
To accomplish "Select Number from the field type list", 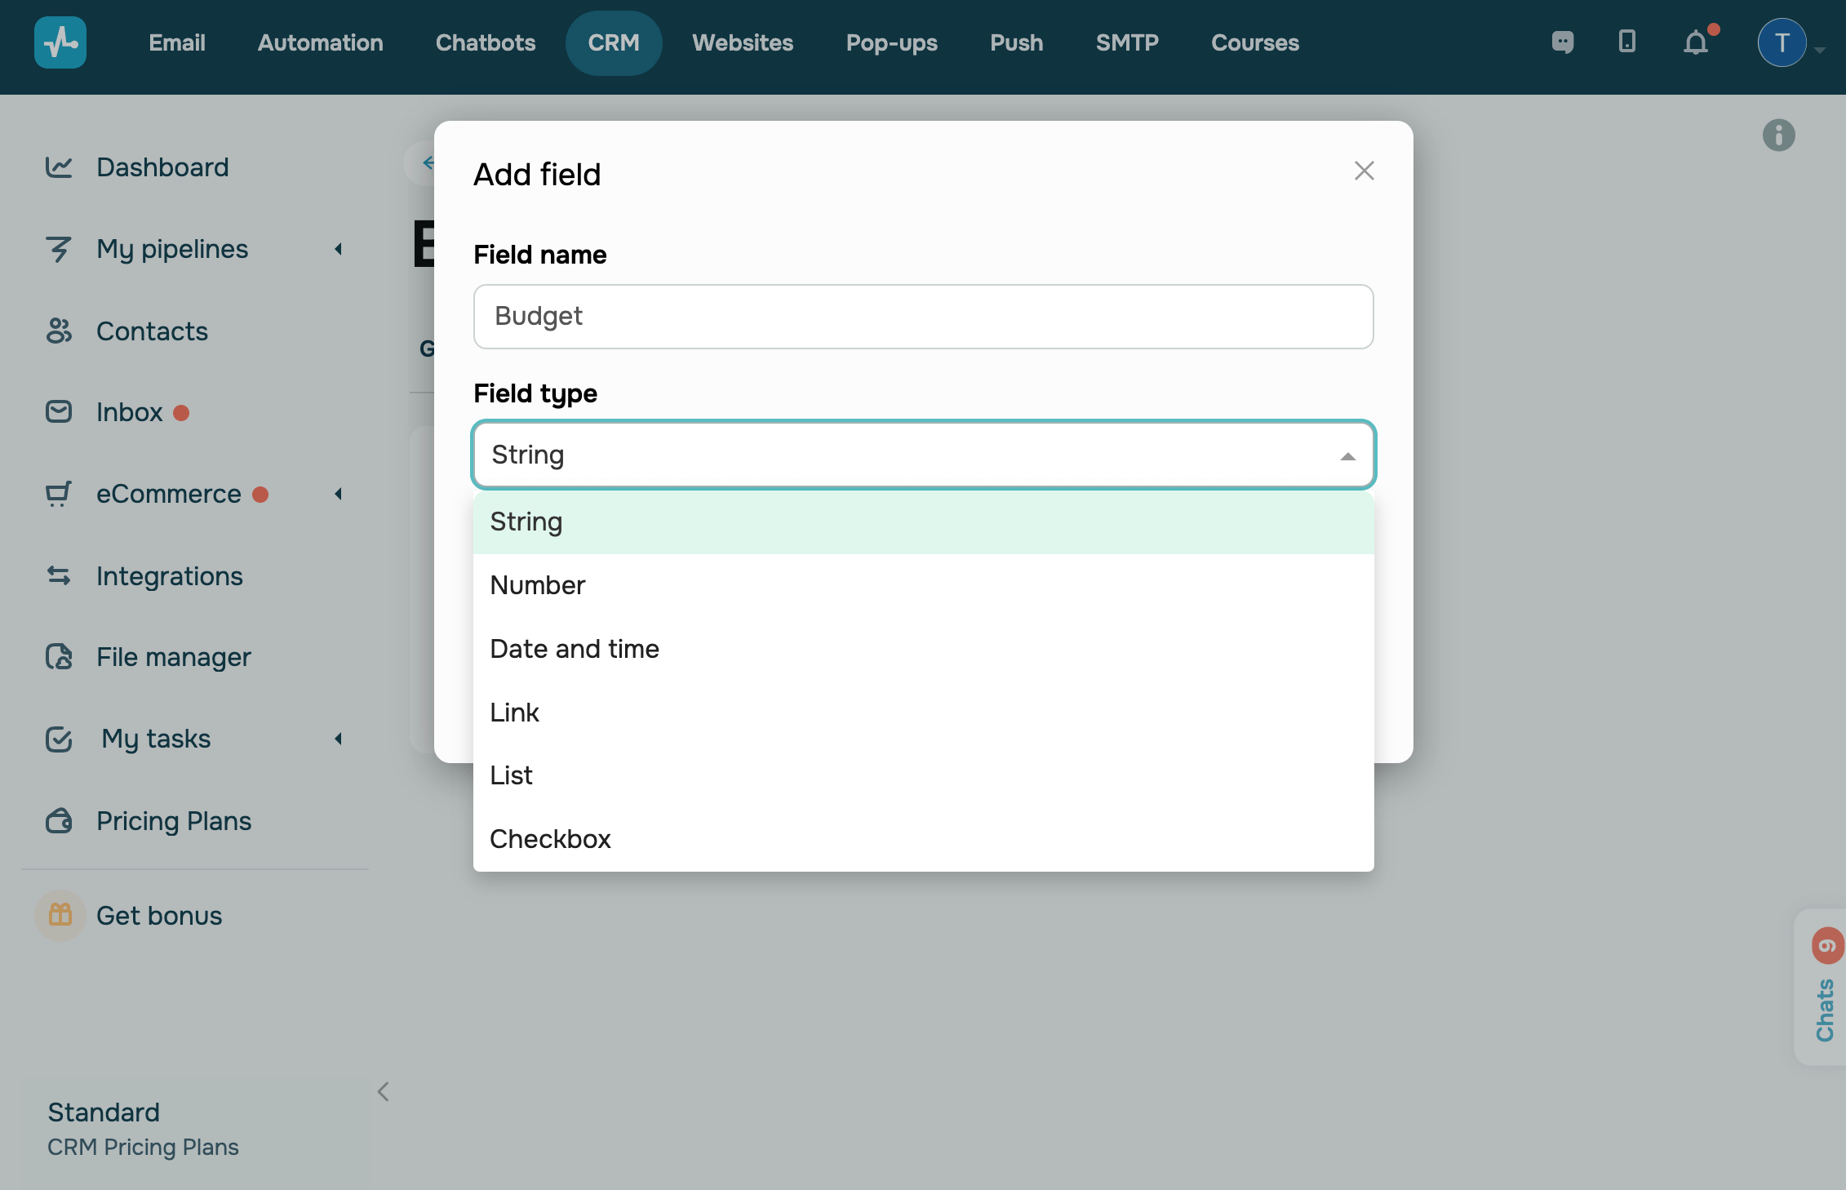I will click(x=538, y=585).
